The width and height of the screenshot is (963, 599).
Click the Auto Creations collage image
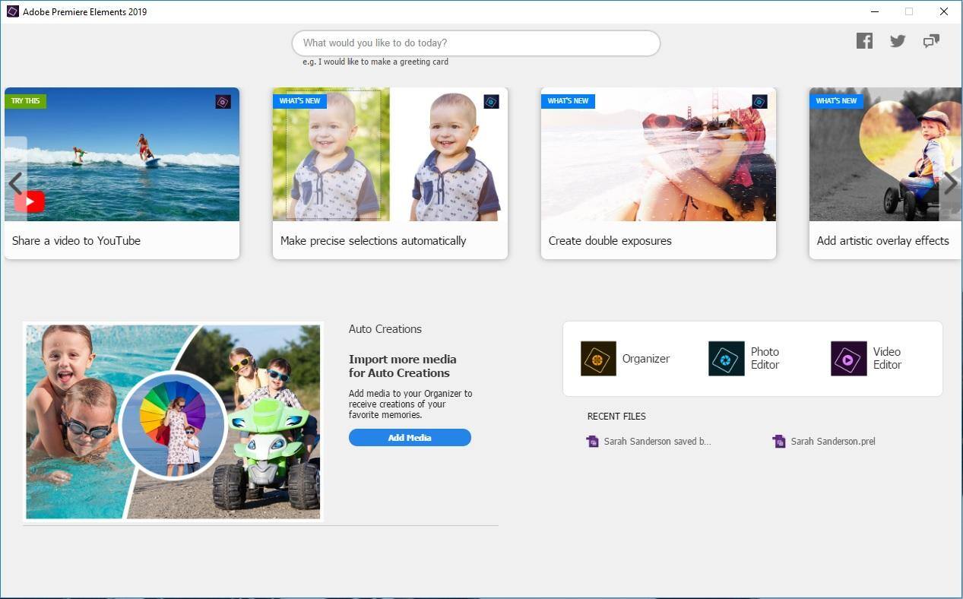coord(173,421)
